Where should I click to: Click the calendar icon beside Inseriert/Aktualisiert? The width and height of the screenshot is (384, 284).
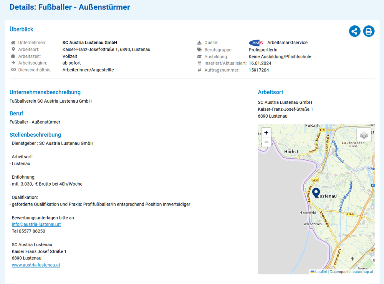tap(199, 63)
